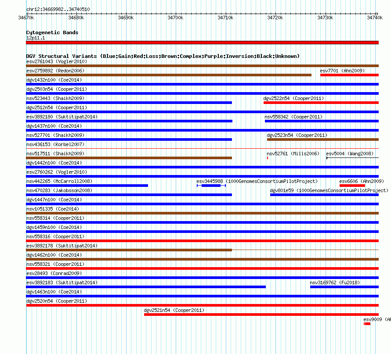Select the blue esv3445988 feature glyph
The width and height of the screenshot is (391, 354).
211,186
